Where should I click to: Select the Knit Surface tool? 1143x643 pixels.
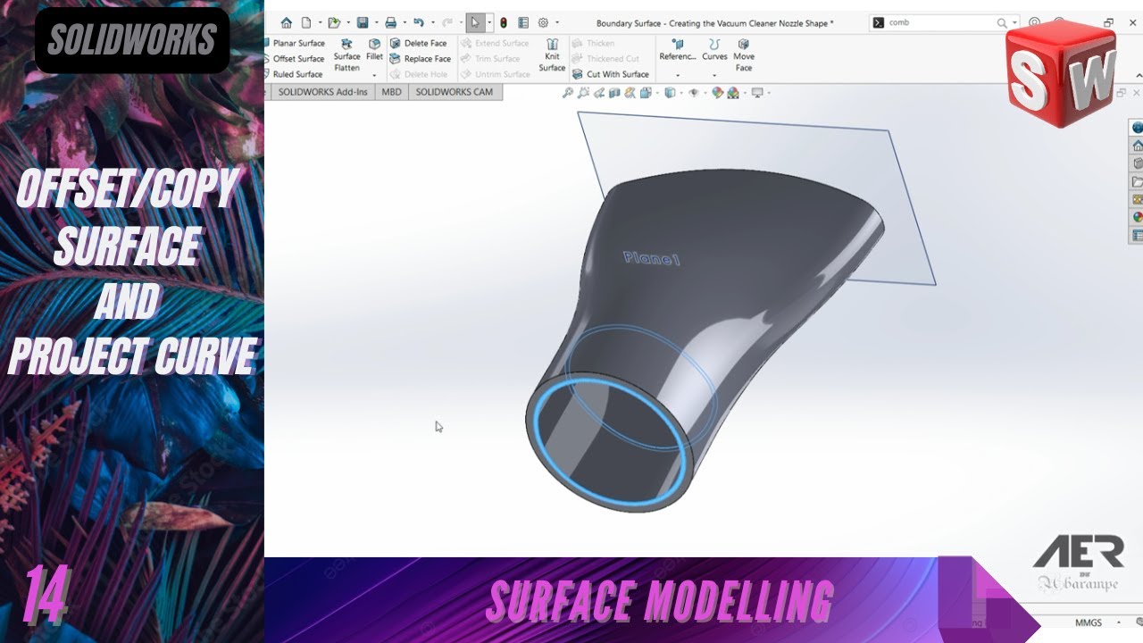552,55
